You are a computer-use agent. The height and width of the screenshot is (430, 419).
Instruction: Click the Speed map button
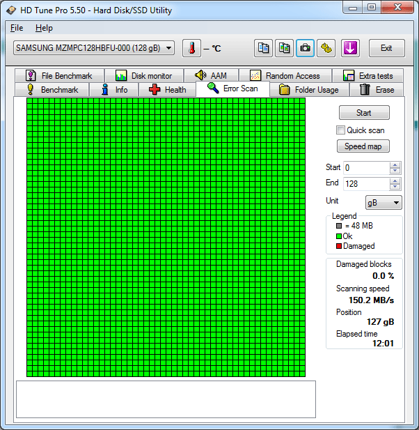click(363, 146)
